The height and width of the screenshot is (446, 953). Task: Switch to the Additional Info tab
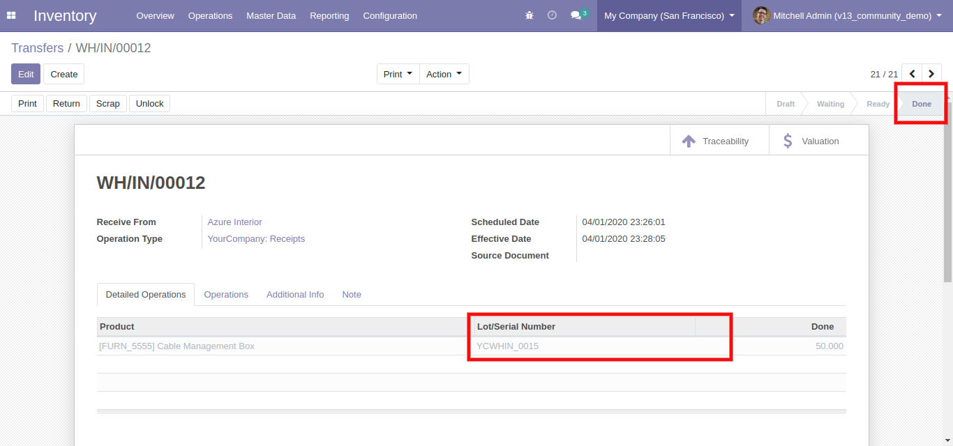tap(295, 295)
